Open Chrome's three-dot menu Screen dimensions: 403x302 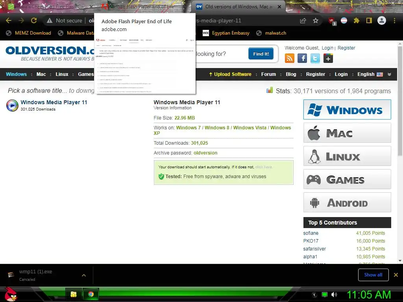pos(394,20)
